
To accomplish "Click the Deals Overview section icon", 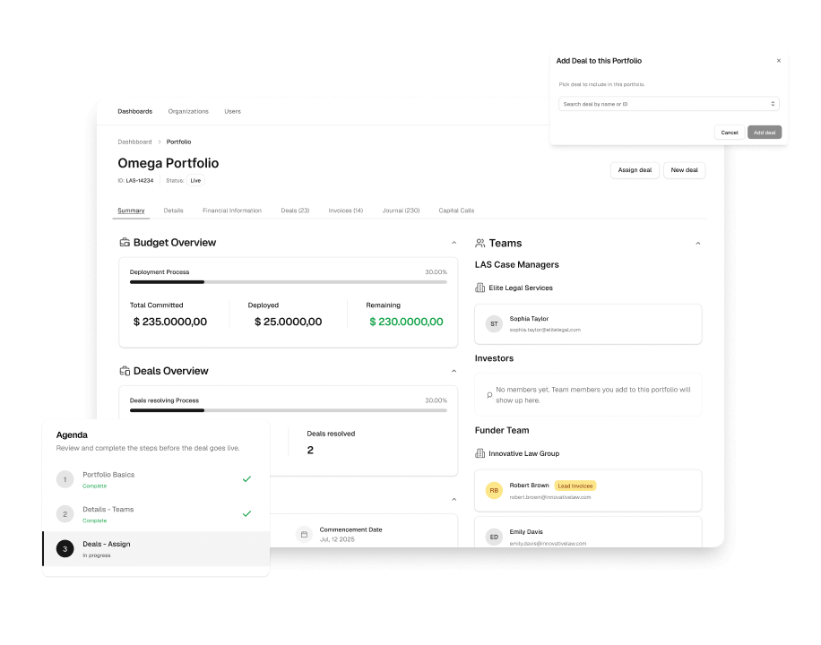I will coord(123,371).
